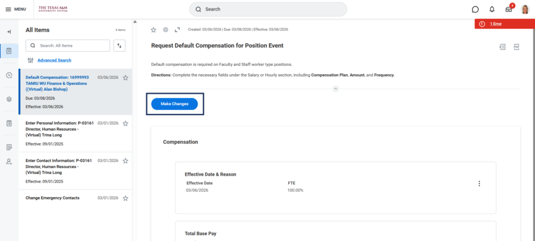
Task: Star the Default Compensation inbox item
Action: coord(125,78)
